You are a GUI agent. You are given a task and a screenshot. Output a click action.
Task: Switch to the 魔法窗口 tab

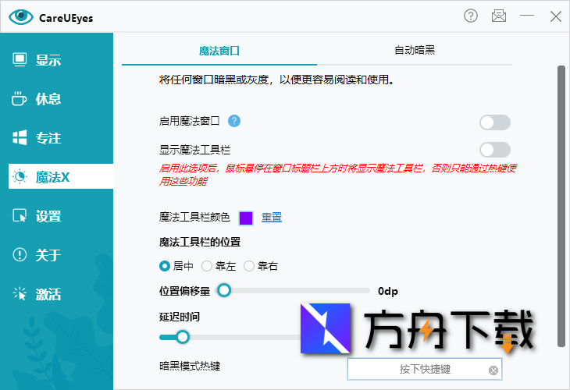pos(219,51)
